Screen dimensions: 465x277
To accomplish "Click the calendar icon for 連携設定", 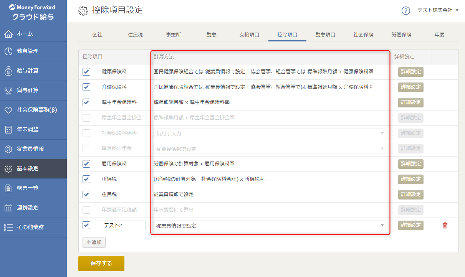I will [8, 208].
